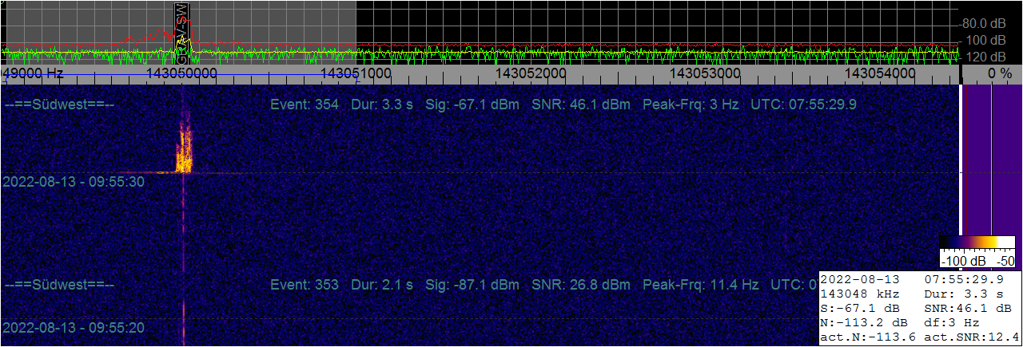Click the GRAV-SW frequency marker label
Image resolution: width=1023 pixels, height=347 pixels.
click(x=182, y=34)
